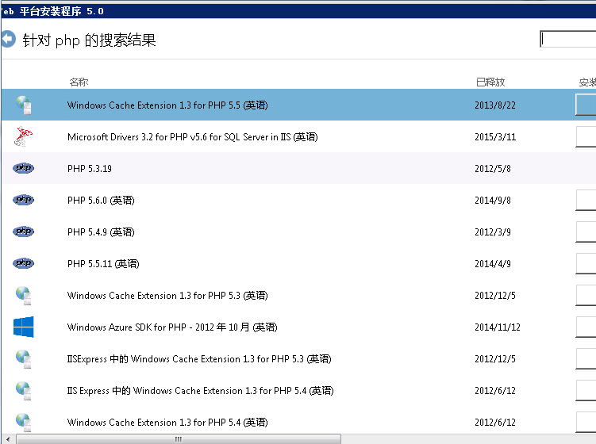596x444 pixels.
Task: Click the php logo beside PHP 5.5.11
Action: coord(24,263)
